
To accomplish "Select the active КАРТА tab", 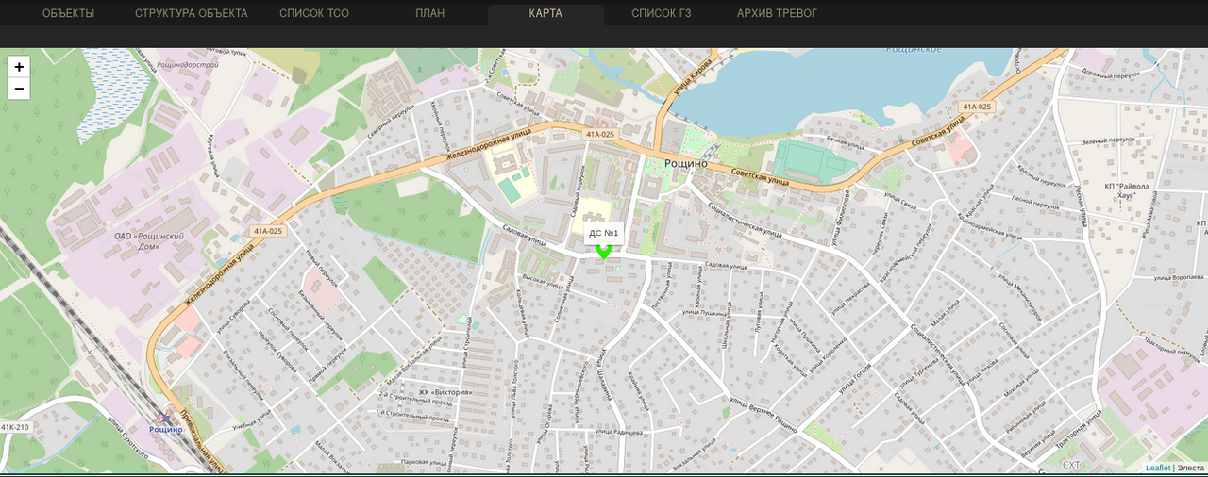I will point(545,14).
